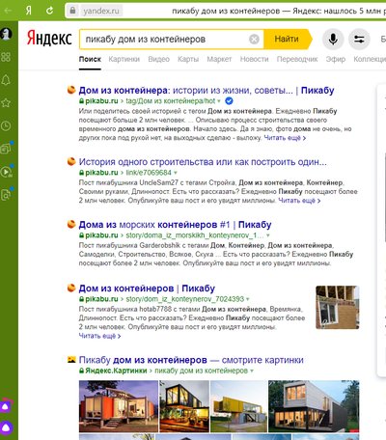Click the verified blue checkmark badge

[x=229, y=101]
